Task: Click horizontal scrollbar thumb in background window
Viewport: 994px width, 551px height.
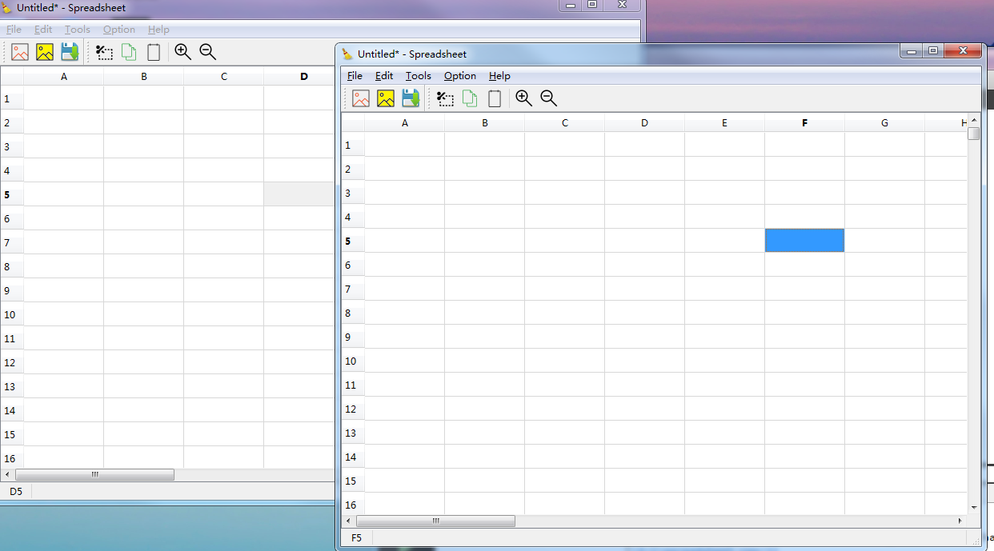Action: (94, 474)
